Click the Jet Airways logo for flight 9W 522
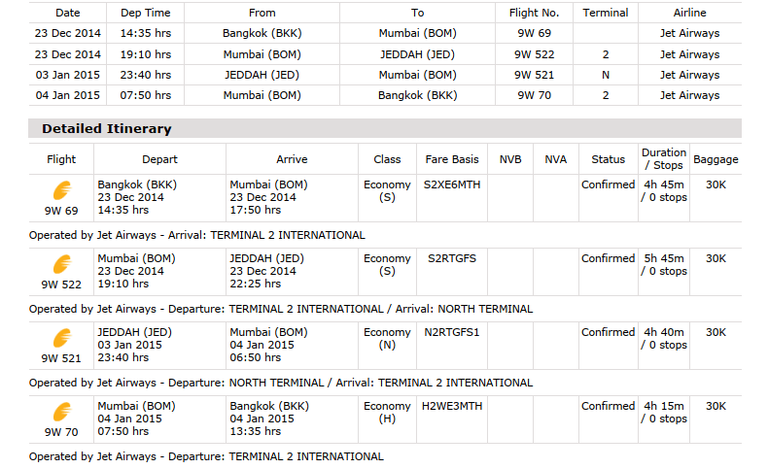This screenshot has height=469, width=768. (x=61, y=264)
